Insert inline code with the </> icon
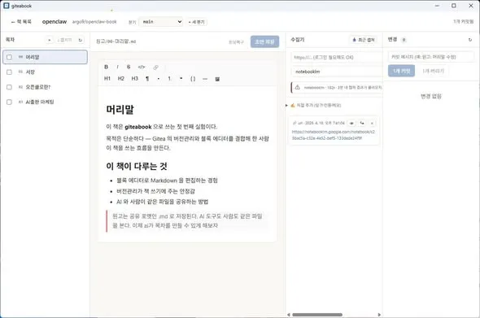 coord(141,67)
